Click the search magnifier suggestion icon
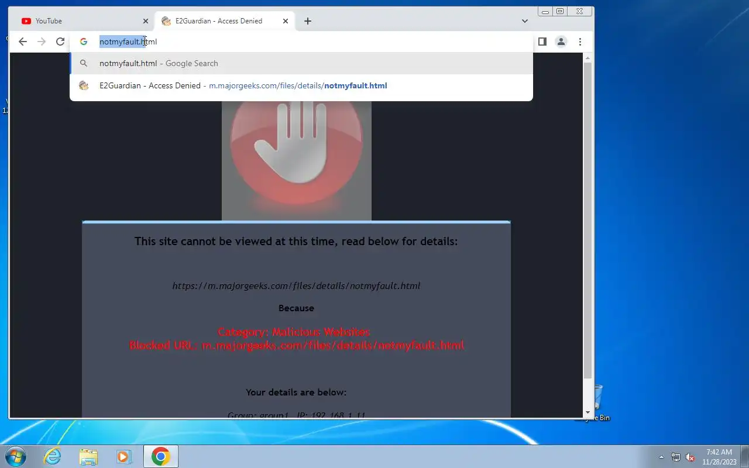 tap(84, 63)
